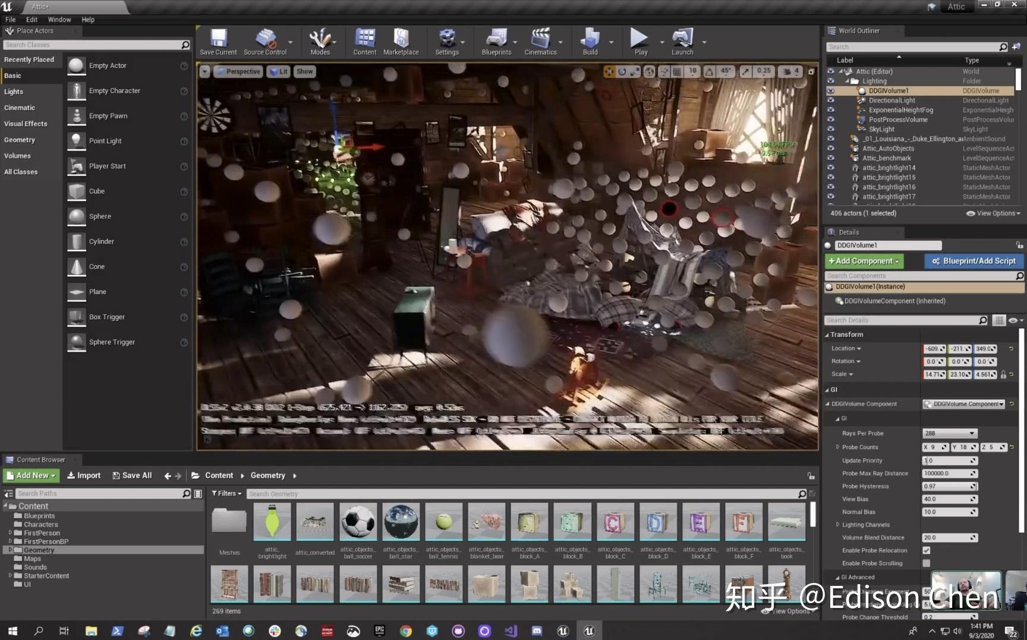Toggle visibility of DirectionalLight in World Outliner

tap(830, 100)
